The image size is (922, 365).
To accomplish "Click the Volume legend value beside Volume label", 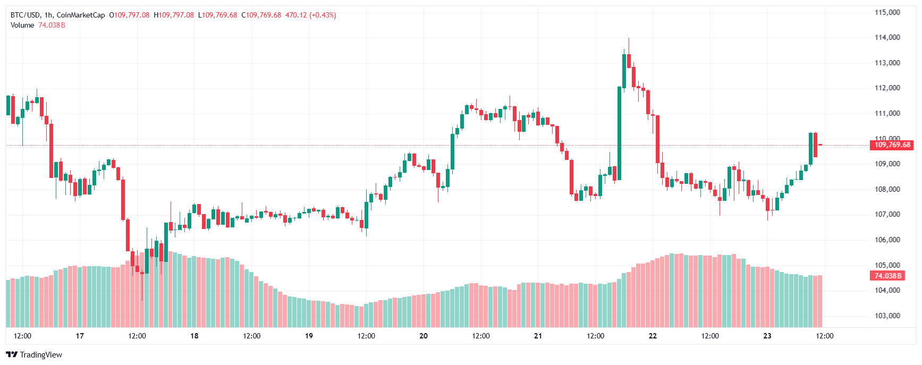I will (52, 26).
